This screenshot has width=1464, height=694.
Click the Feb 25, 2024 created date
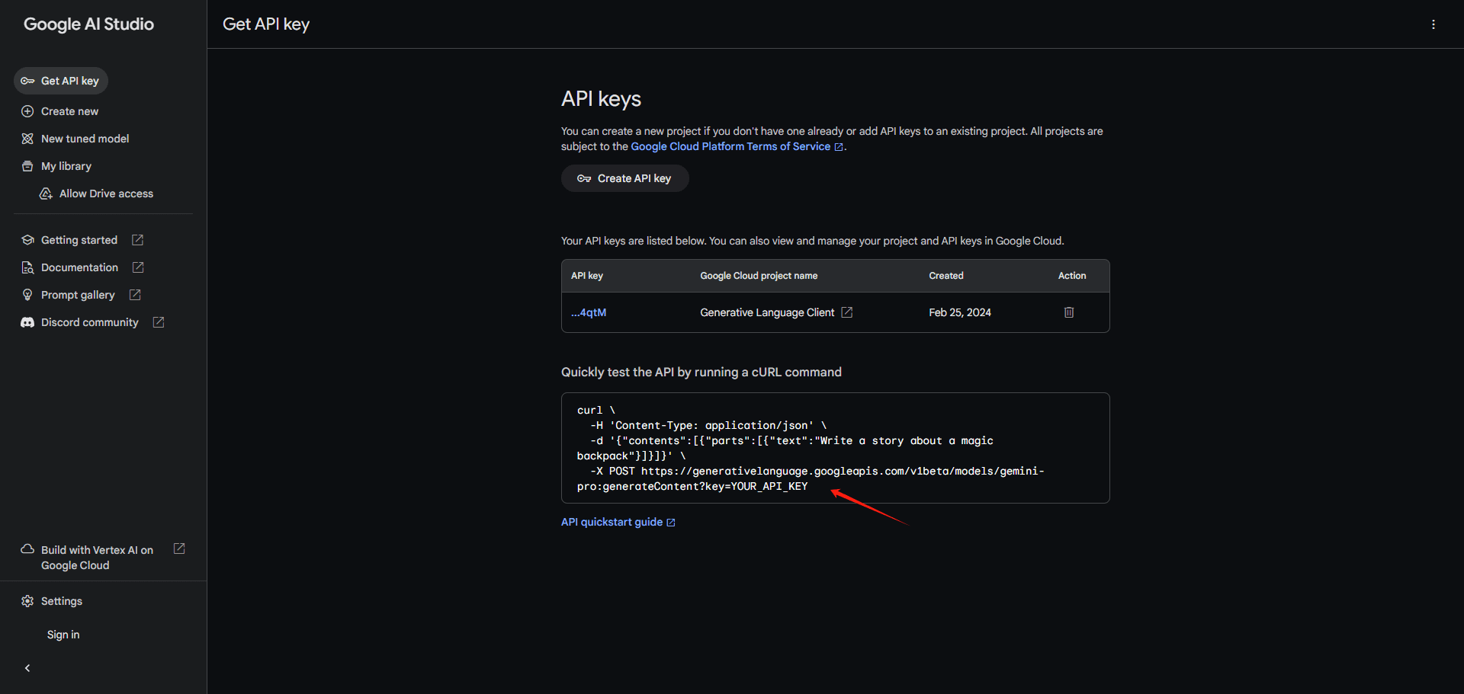click(960, 312)
